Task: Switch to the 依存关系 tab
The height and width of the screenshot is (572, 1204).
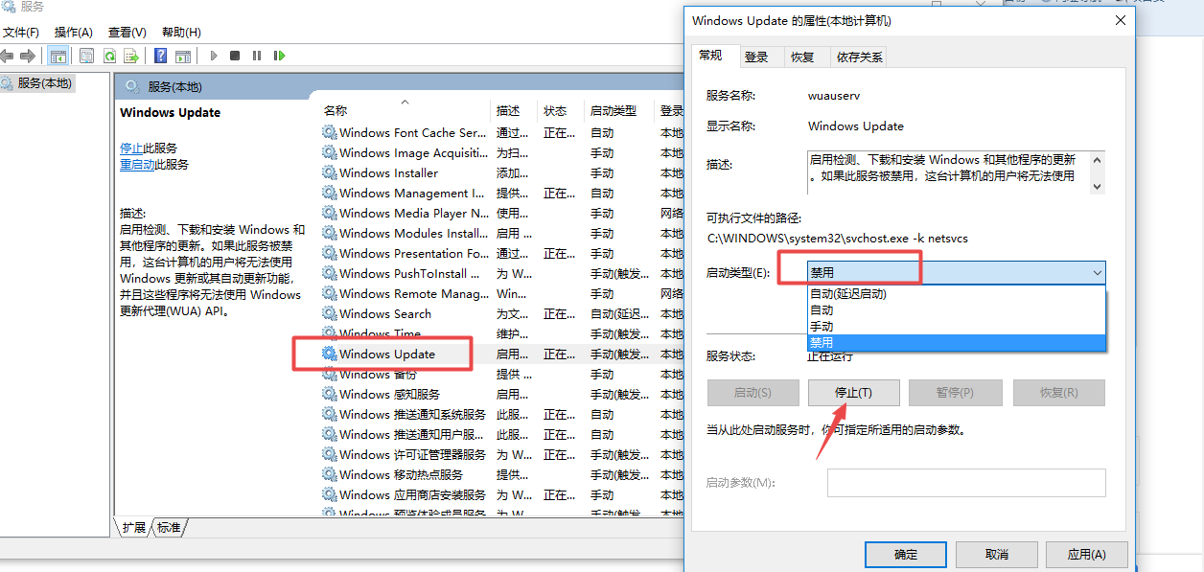Action: click(x=860, y=57)
